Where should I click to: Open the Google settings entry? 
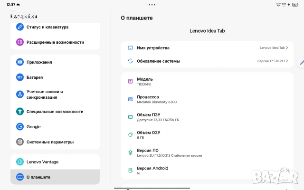(55, 127)
